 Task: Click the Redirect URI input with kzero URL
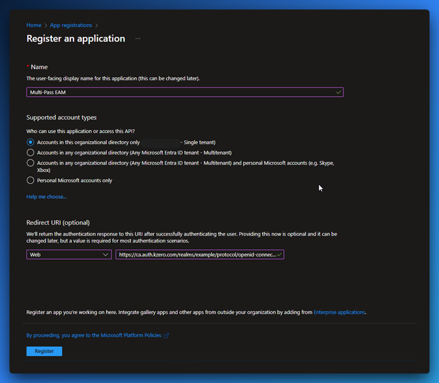click(x=200, y=254)
